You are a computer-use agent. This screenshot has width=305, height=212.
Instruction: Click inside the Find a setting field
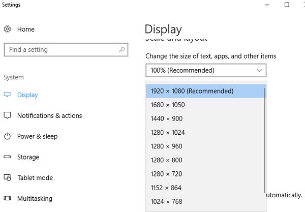pyautogui.click(x=61, y=50)
